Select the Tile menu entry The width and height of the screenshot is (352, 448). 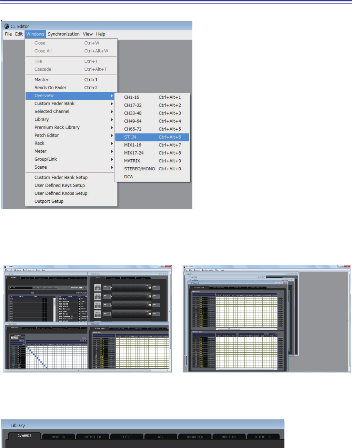tap(71, 61)
